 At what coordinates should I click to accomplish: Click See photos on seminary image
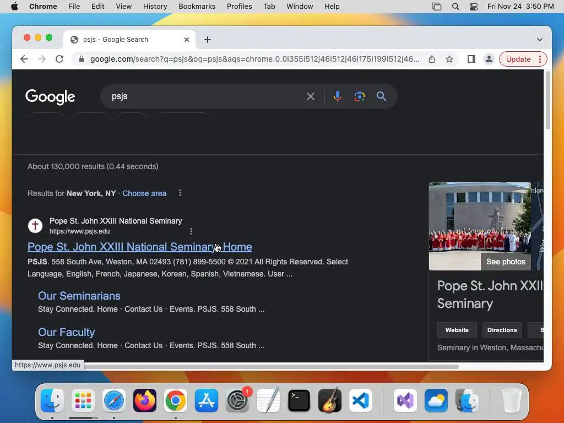coord(506,262)
